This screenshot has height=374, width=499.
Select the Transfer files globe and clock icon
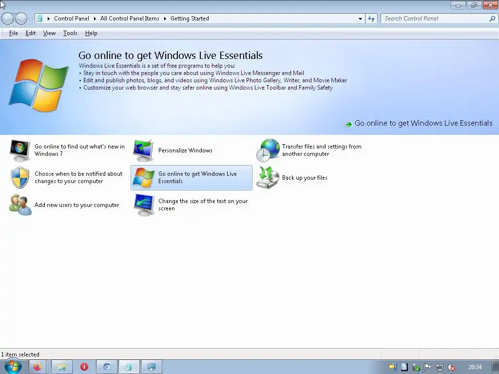pyautogui.click(x=268, y=150)
